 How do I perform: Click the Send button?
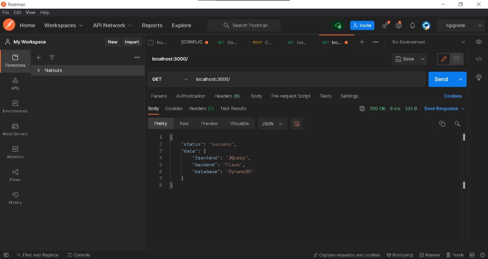441,79
